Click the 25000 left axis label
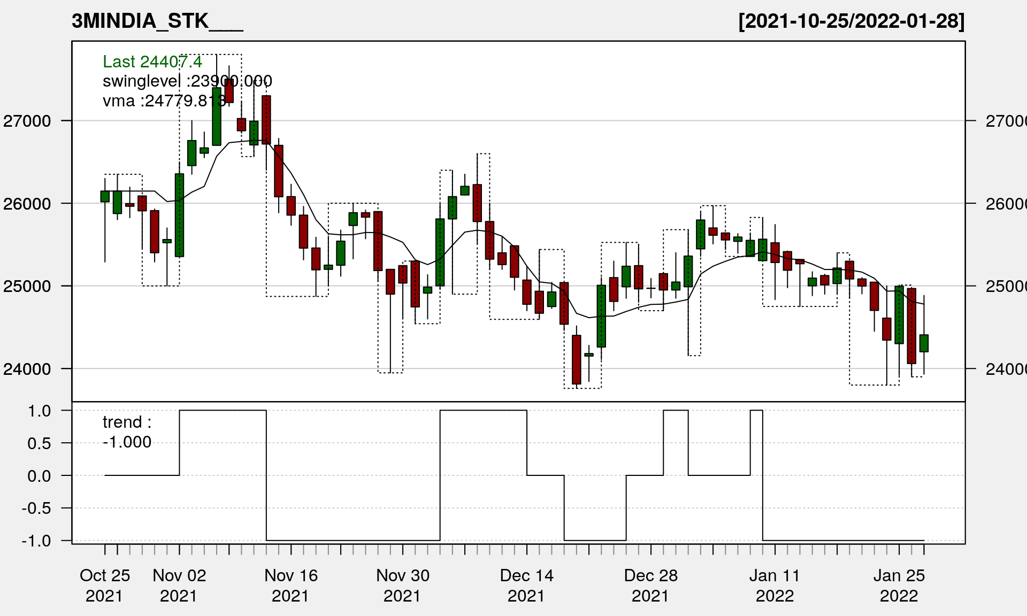 [27, 286]
